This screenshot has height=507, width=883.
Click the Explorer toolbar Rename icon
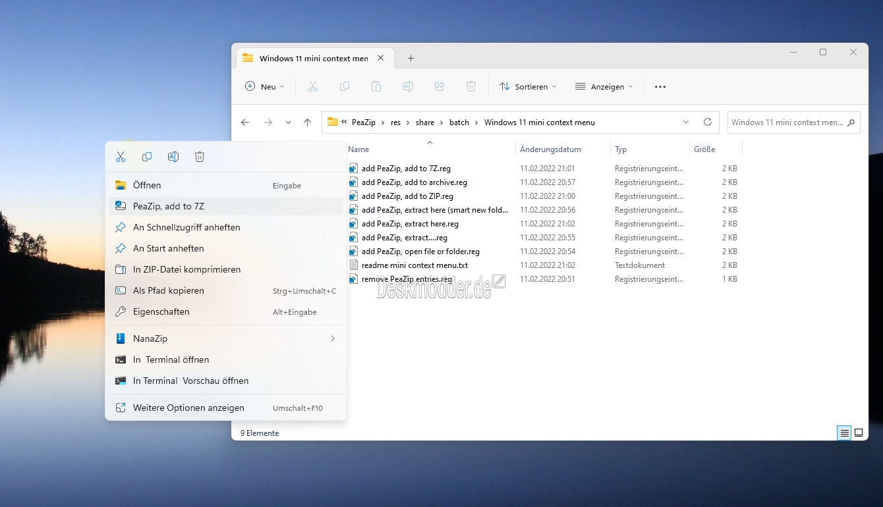tap(408, 86)
